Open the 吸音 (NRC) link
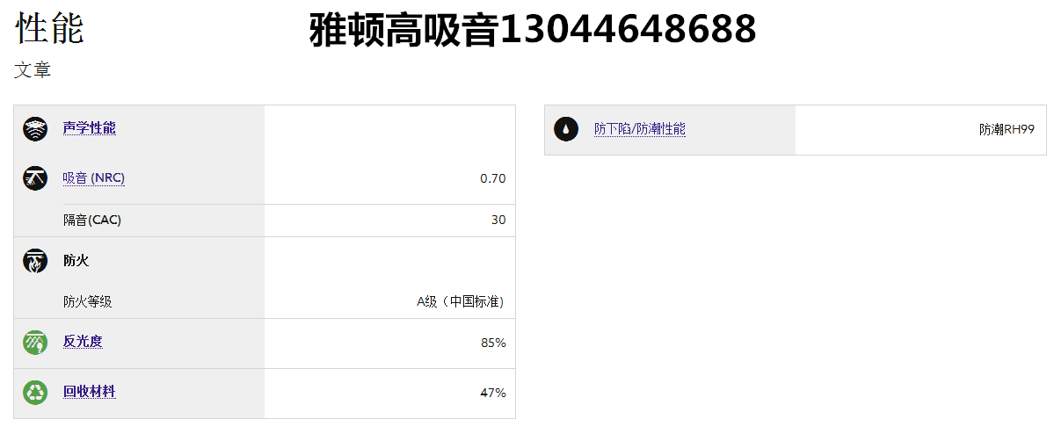This screenshot has width=1054, height=434. point(94,178)
